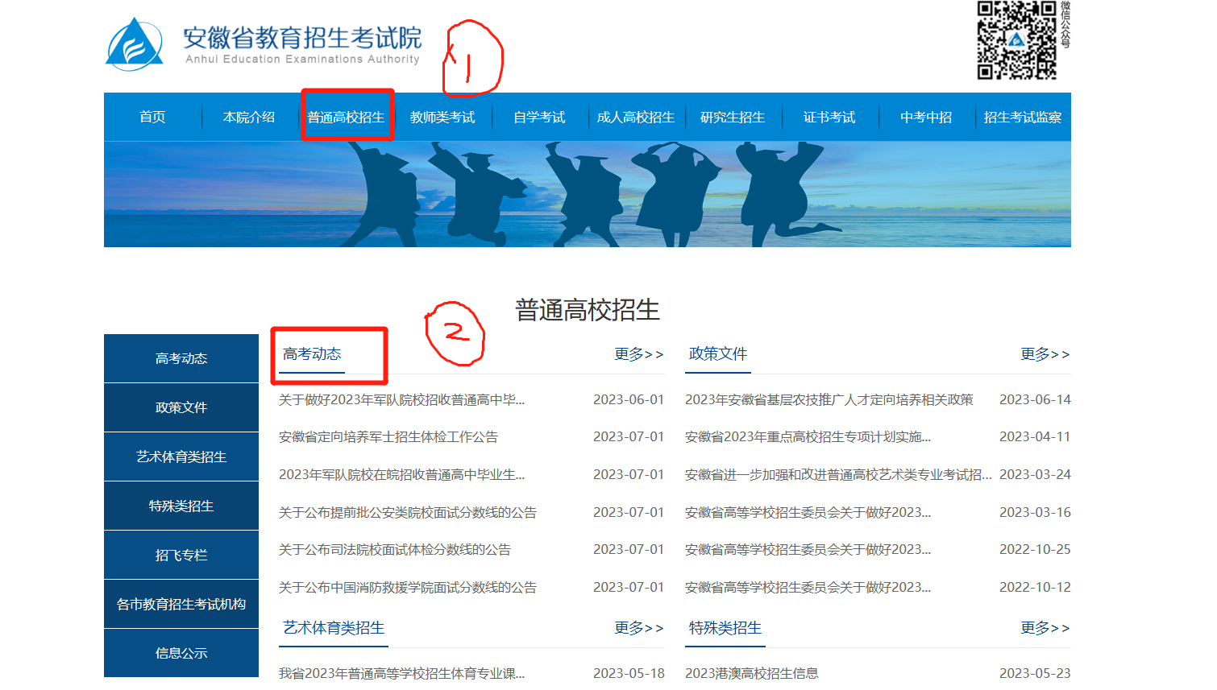Show 更多>> for the 特殊类招生 section
Image resolution: width=1217 pixels, height=690 pixels.
(1045, 628)
